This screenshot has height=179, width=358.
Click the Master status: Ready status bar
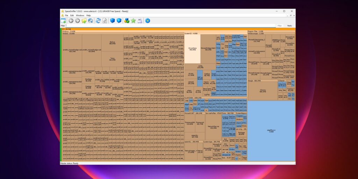coord(178,164)
